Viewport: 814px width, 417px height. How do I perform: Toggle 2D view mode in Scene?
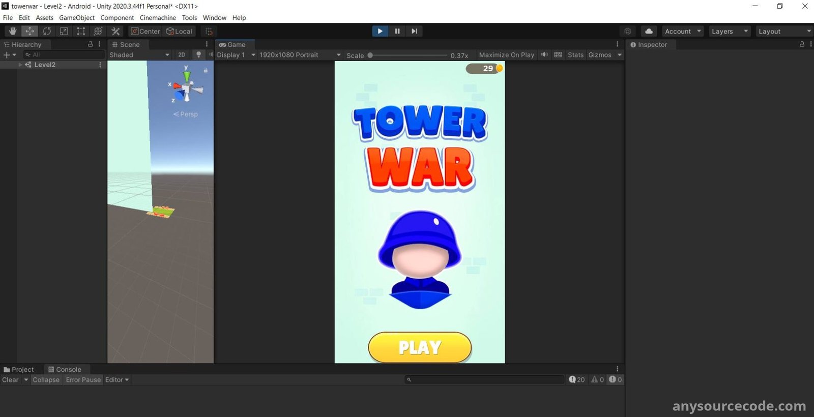(x=182, y=54)
